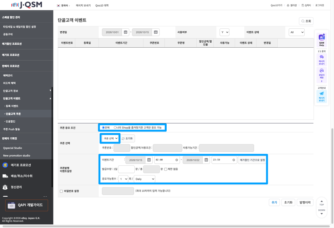The image size is (334, 228).
Task: Open the QAPI 개발가이드 code icon
Action: click(11, 205)
